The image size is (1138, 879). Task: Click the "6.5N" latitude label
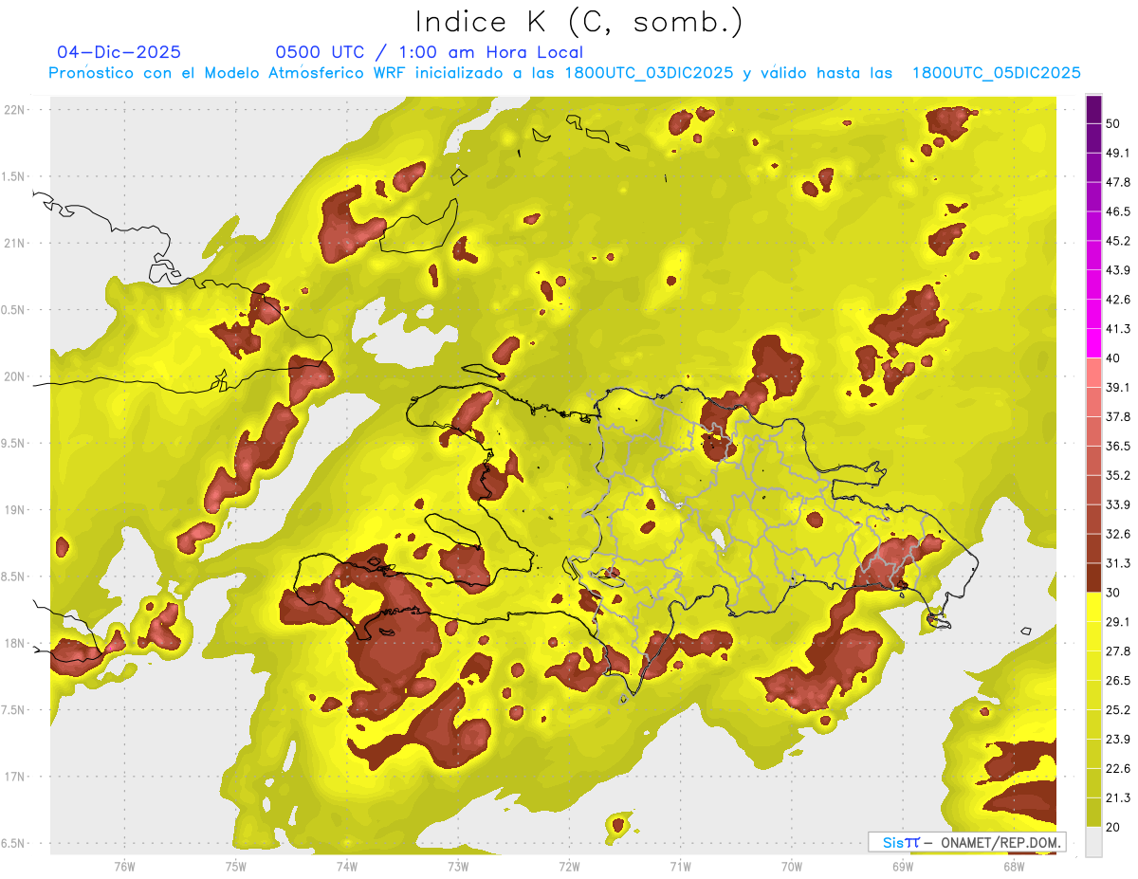pyautogui.click(x=13, y=843)
